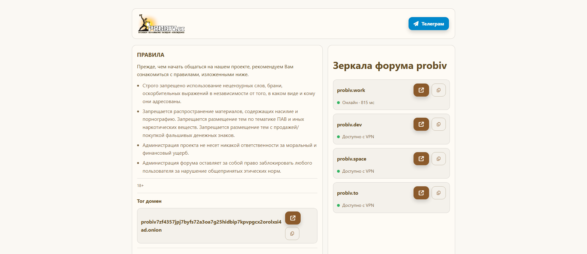This screenshot has width=587, height=254.
Task: Click the 'Зеркала форума probiv' heading
Action: [x=390, y=66]
